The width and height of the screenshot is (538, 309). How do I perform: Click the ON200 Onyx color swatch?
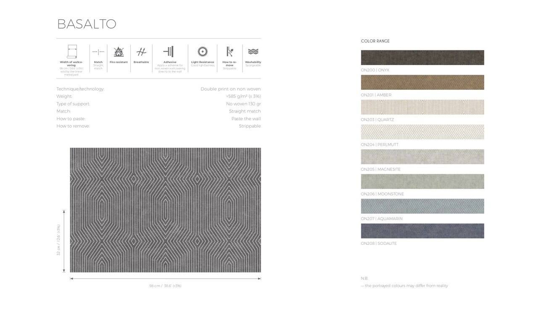[422, 58]
